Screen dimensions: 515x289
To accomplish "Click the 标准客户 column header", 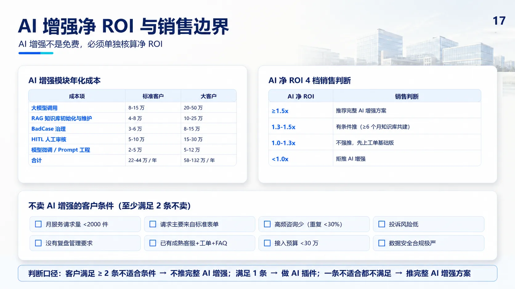I will pyautogui.click(x=153, y=96).
